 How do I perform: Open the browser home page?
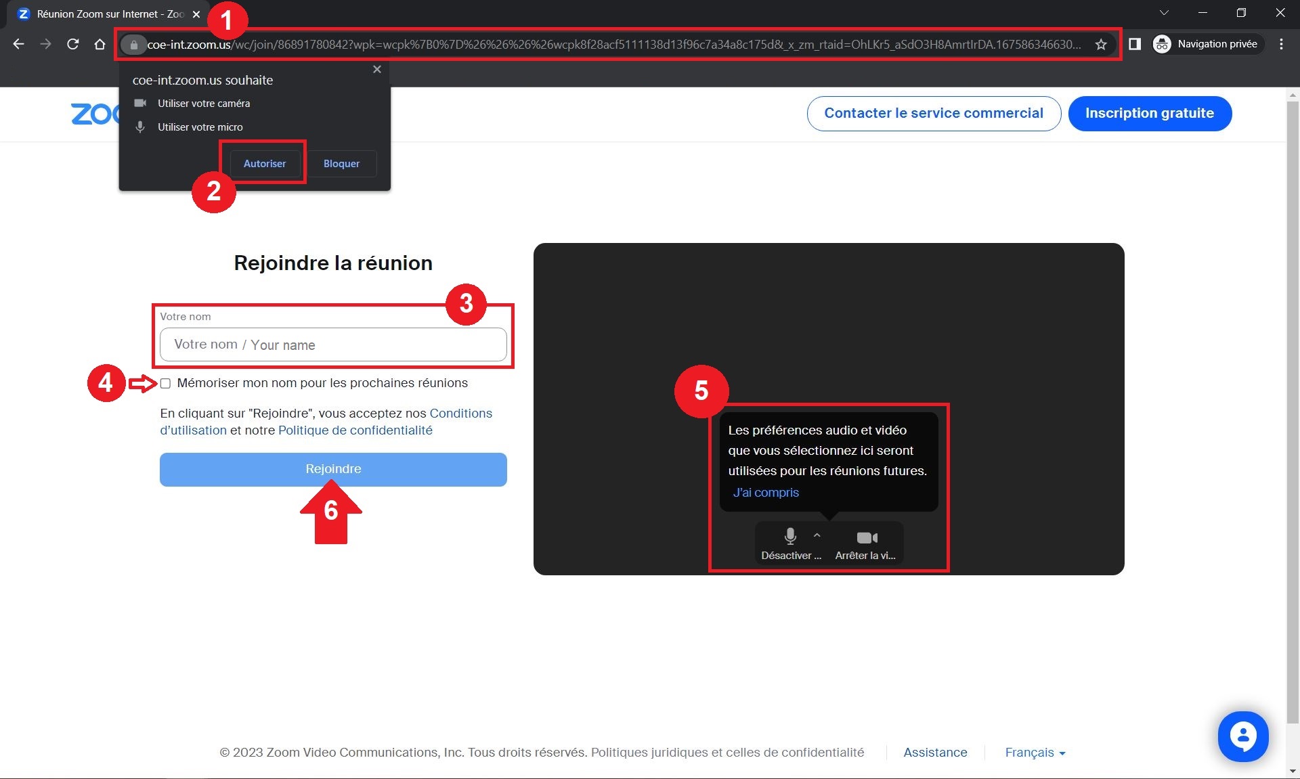tap(100, 44)
